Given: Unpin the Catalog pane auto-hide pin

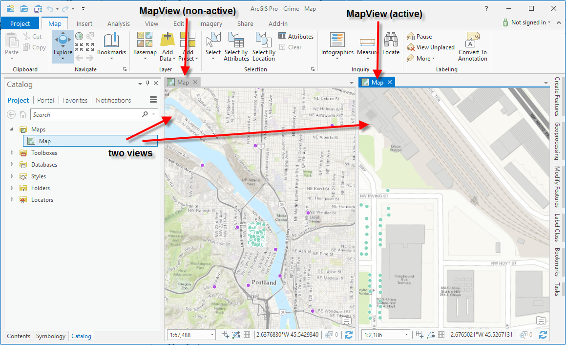Looking at the screenshot, I should pos(148,83).
